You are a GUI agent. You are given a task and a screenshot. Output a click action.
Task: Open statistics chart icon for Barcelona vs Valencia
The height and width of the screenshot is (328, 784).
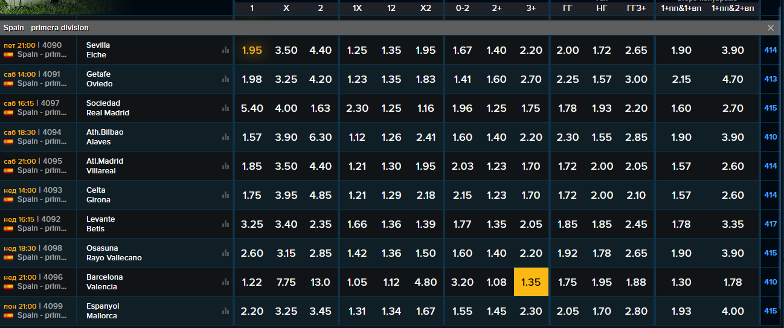(225, 282)
